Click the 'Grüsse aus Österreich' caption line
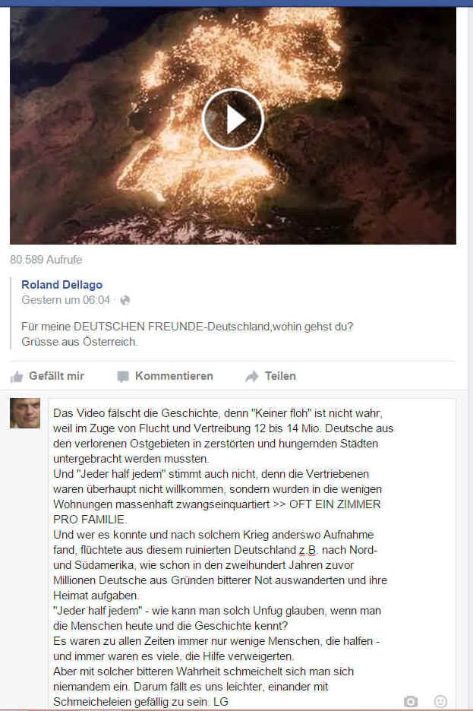 [79, 342]
